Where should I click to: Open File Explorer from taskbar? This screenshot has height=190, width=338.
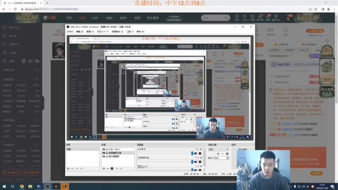(30, 186)
